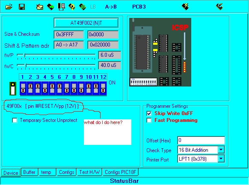Click the tWP slider thumb
The height and width of the screenshot is (185, 249).
coord(24,55)
